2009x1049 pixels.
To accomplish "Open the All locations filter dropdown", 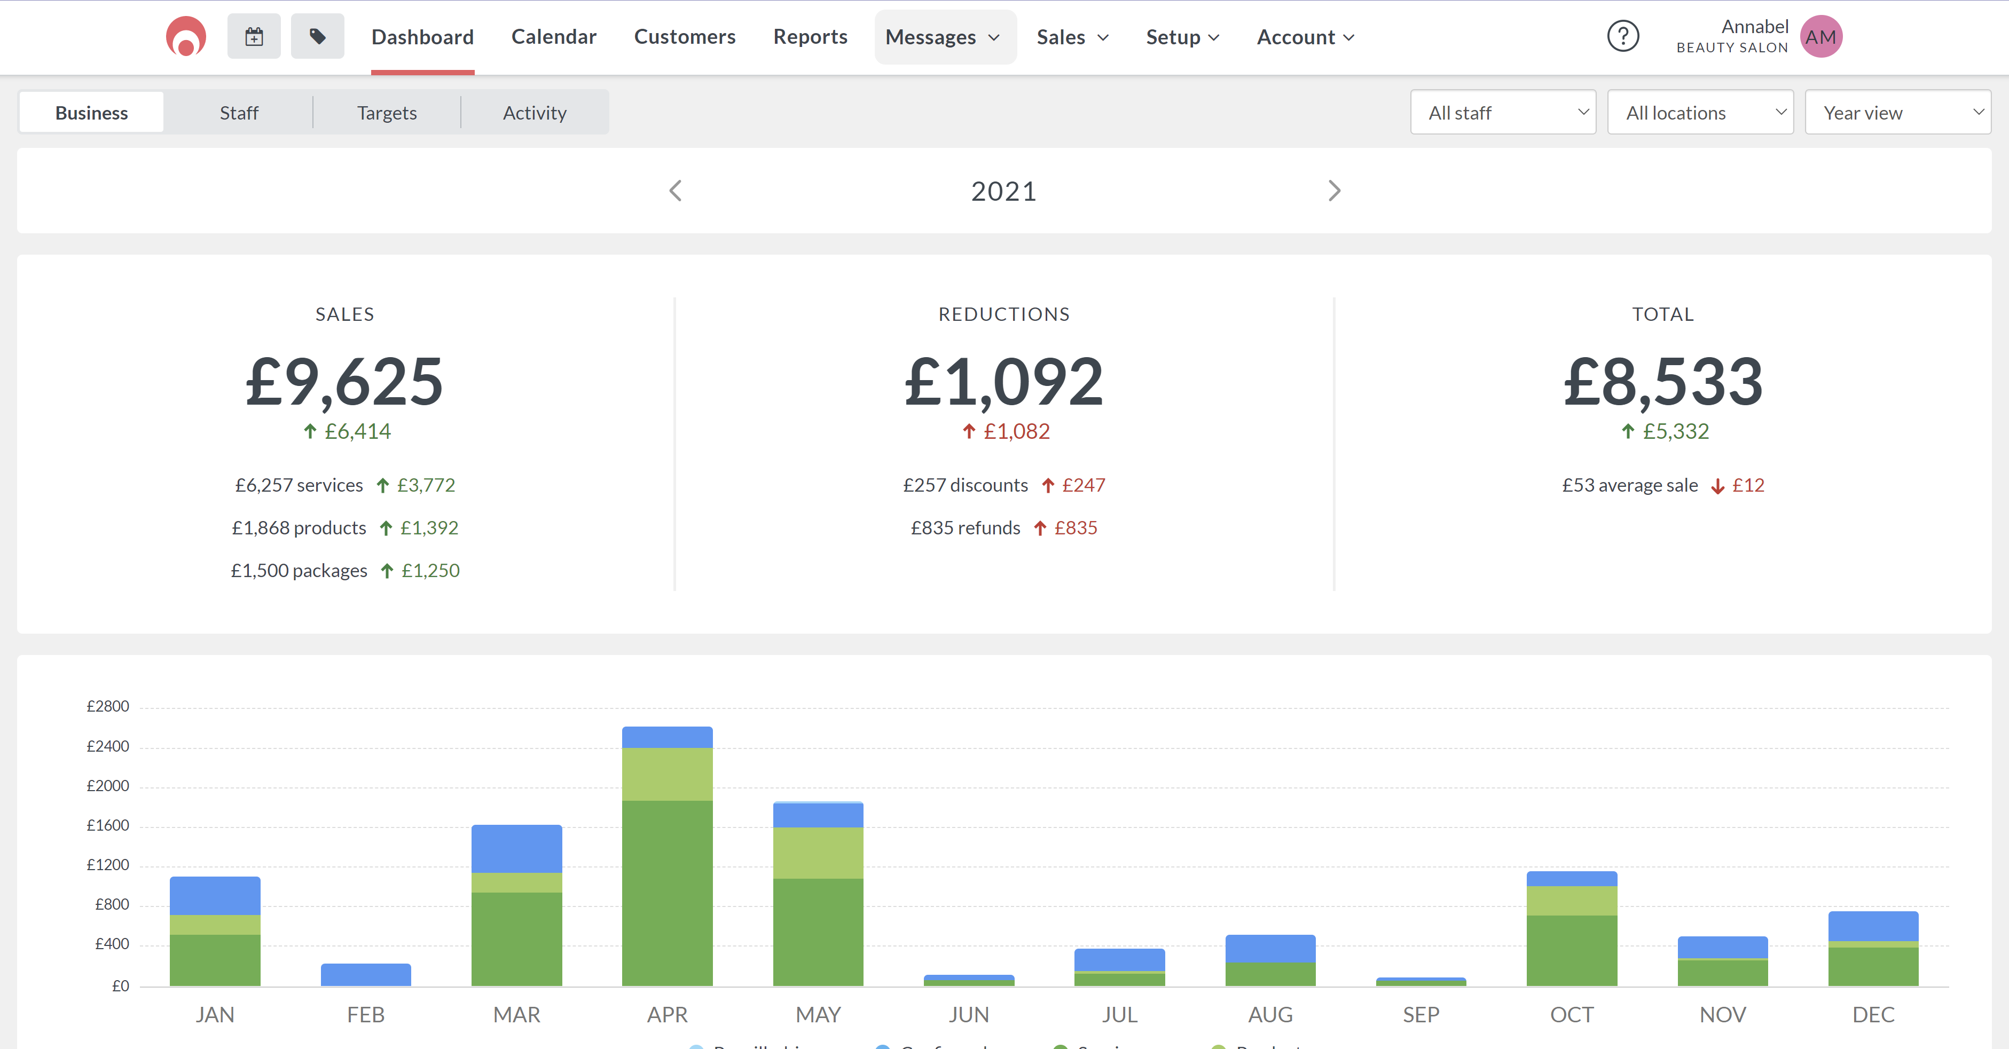I will click(x=1700, y=112).
